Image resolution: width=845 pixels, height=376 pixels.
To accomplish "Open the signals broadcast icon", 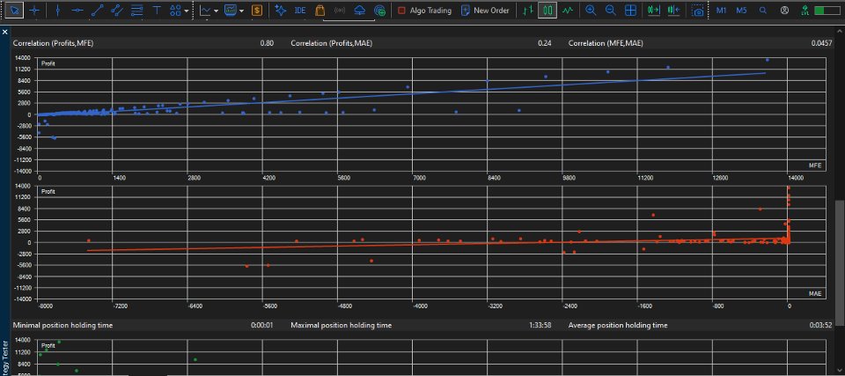I will 340,11.
